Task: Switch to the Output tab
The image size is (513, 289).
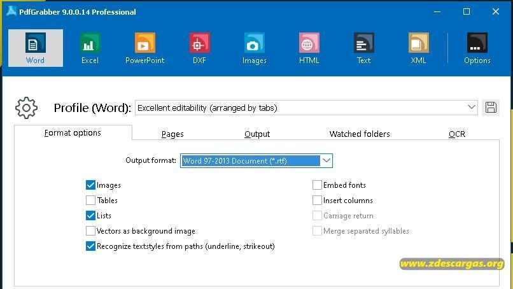Action: (257, 134)
